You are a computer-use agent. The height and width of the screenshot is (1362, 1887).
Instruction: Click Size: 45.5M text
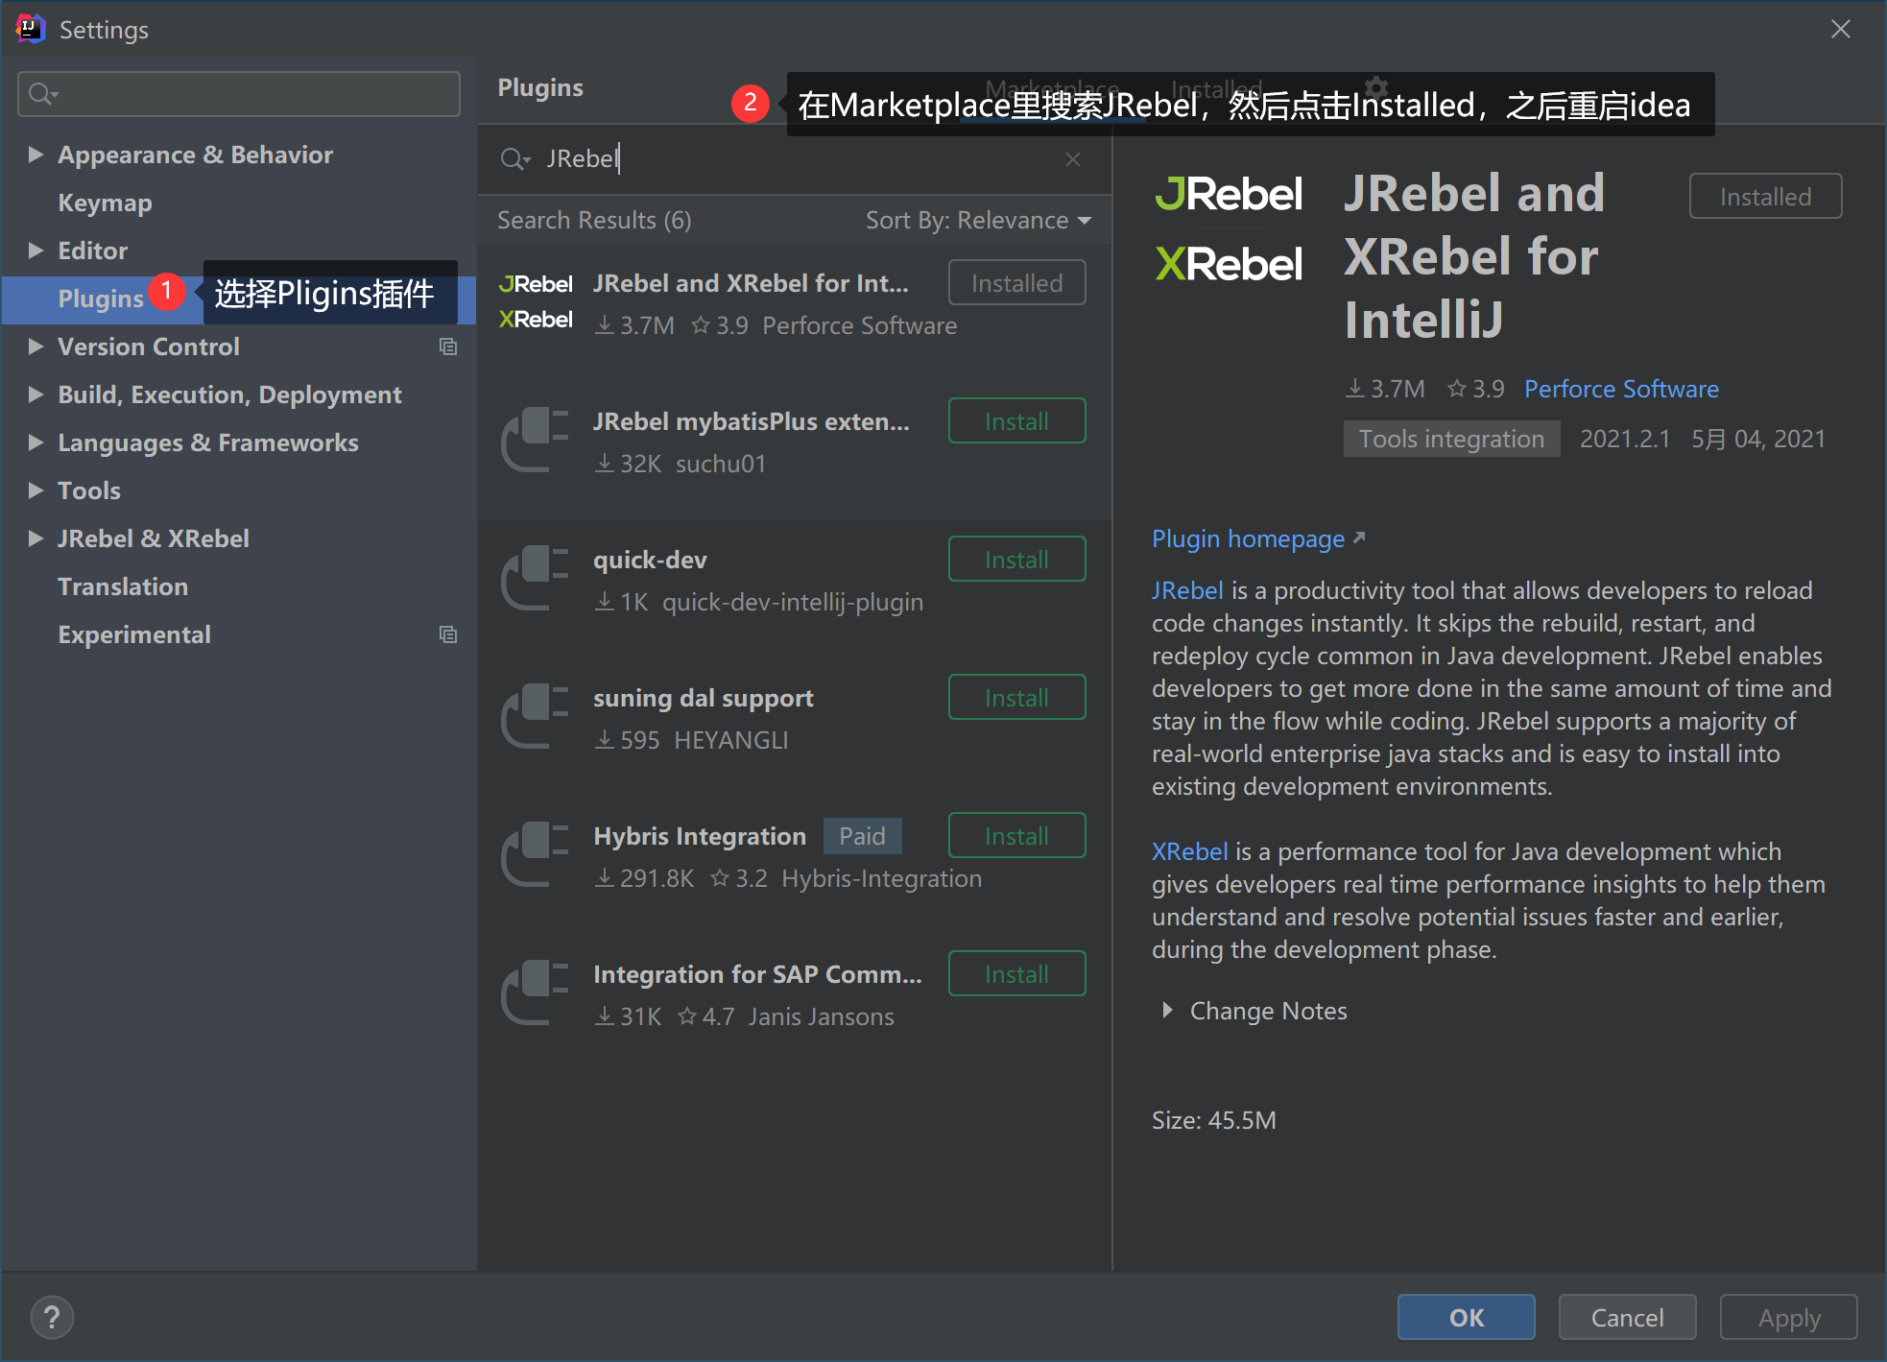pos(1214,1120)
